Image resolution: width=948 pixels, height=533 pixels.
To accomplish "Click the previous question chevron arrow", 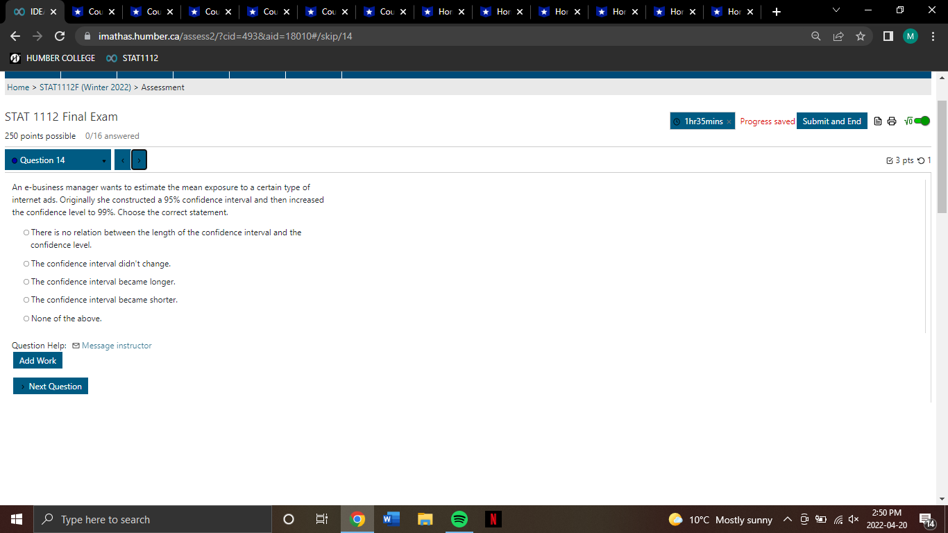I will coord(121,160).
